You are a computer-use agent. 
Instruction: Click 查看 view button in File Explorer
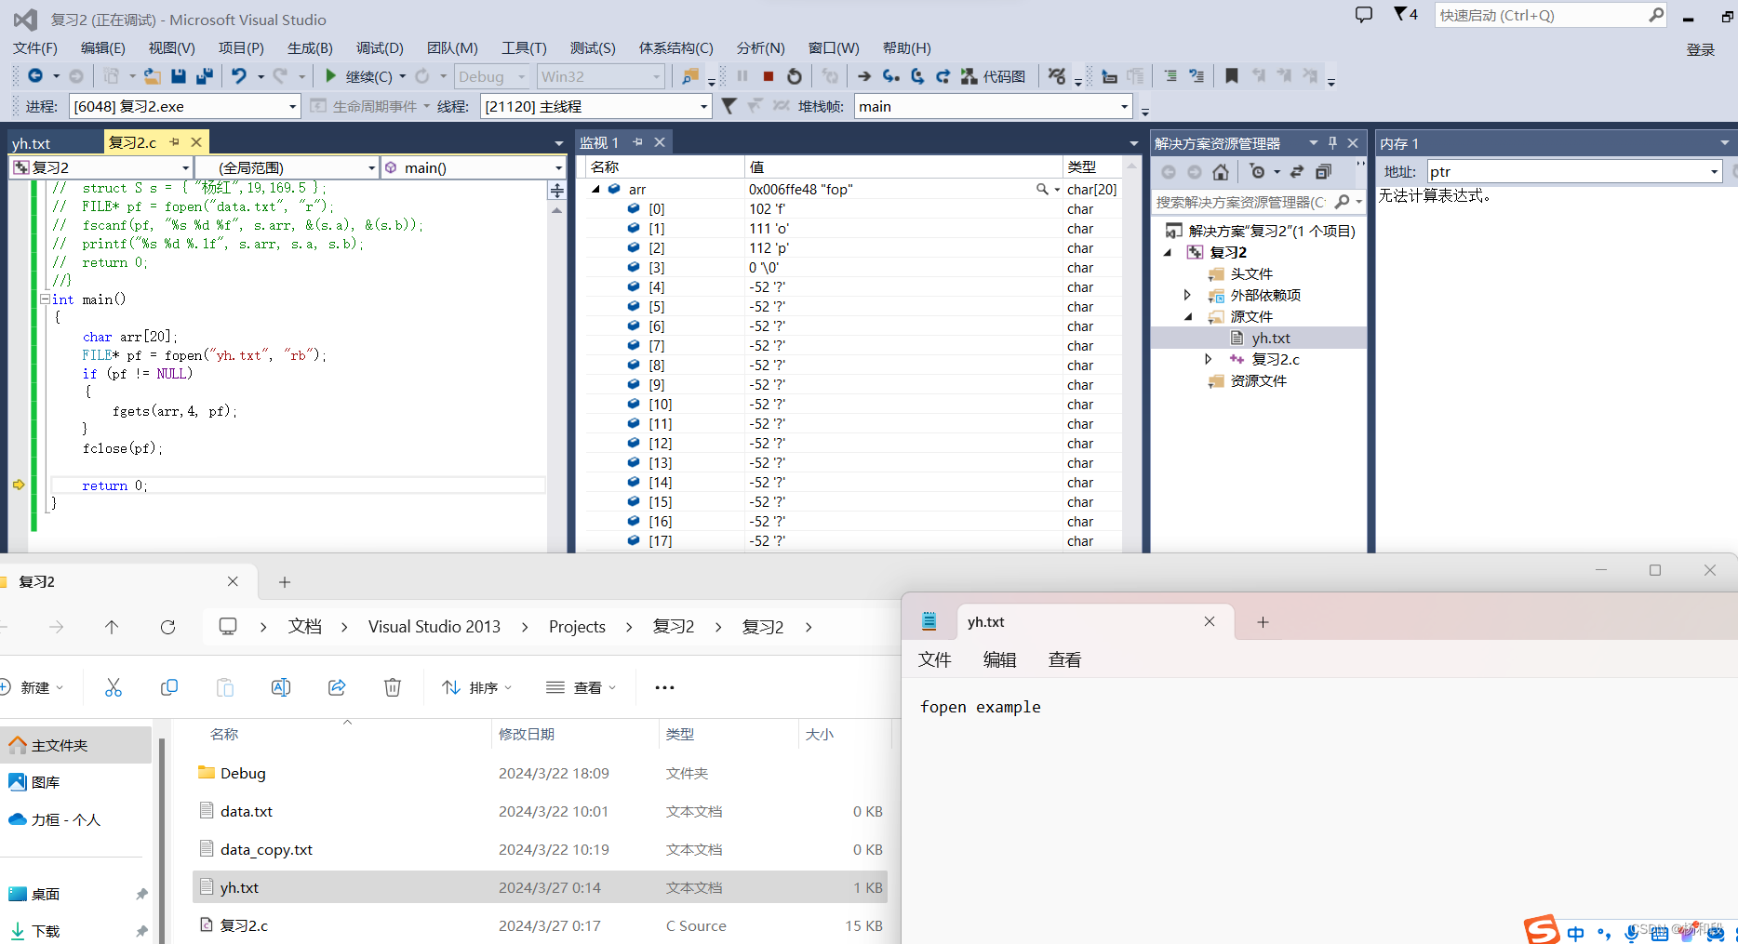click(581, 687)
